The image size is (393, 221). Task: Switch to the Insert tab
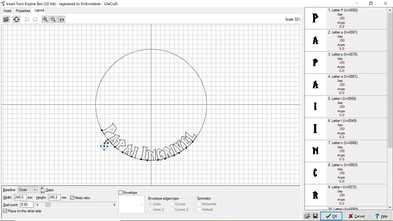click(7, 11)
